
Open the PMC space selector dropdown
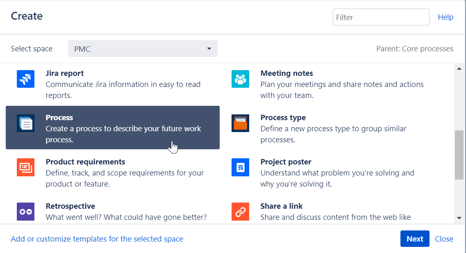[x=143, y=48]
